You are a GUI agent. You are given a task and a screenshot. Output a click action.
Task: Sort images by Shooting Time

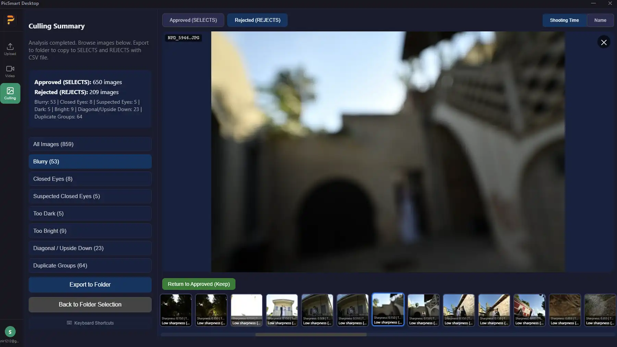pos(564,20)
